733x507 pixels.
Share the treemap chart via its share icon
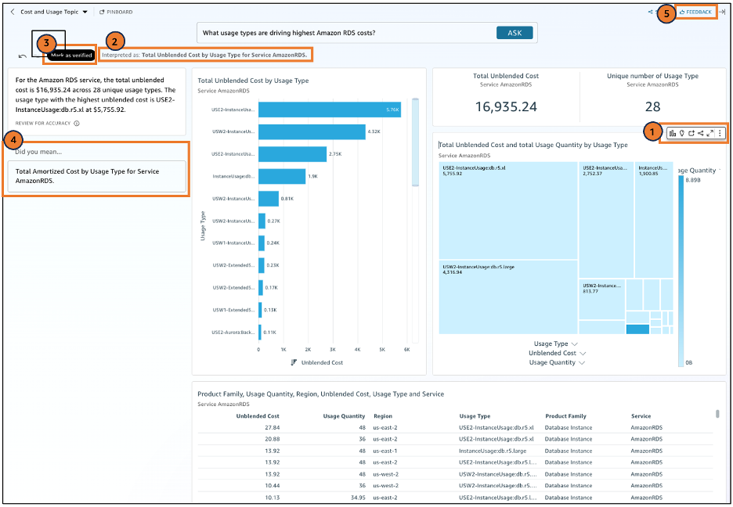pos(701,133)
